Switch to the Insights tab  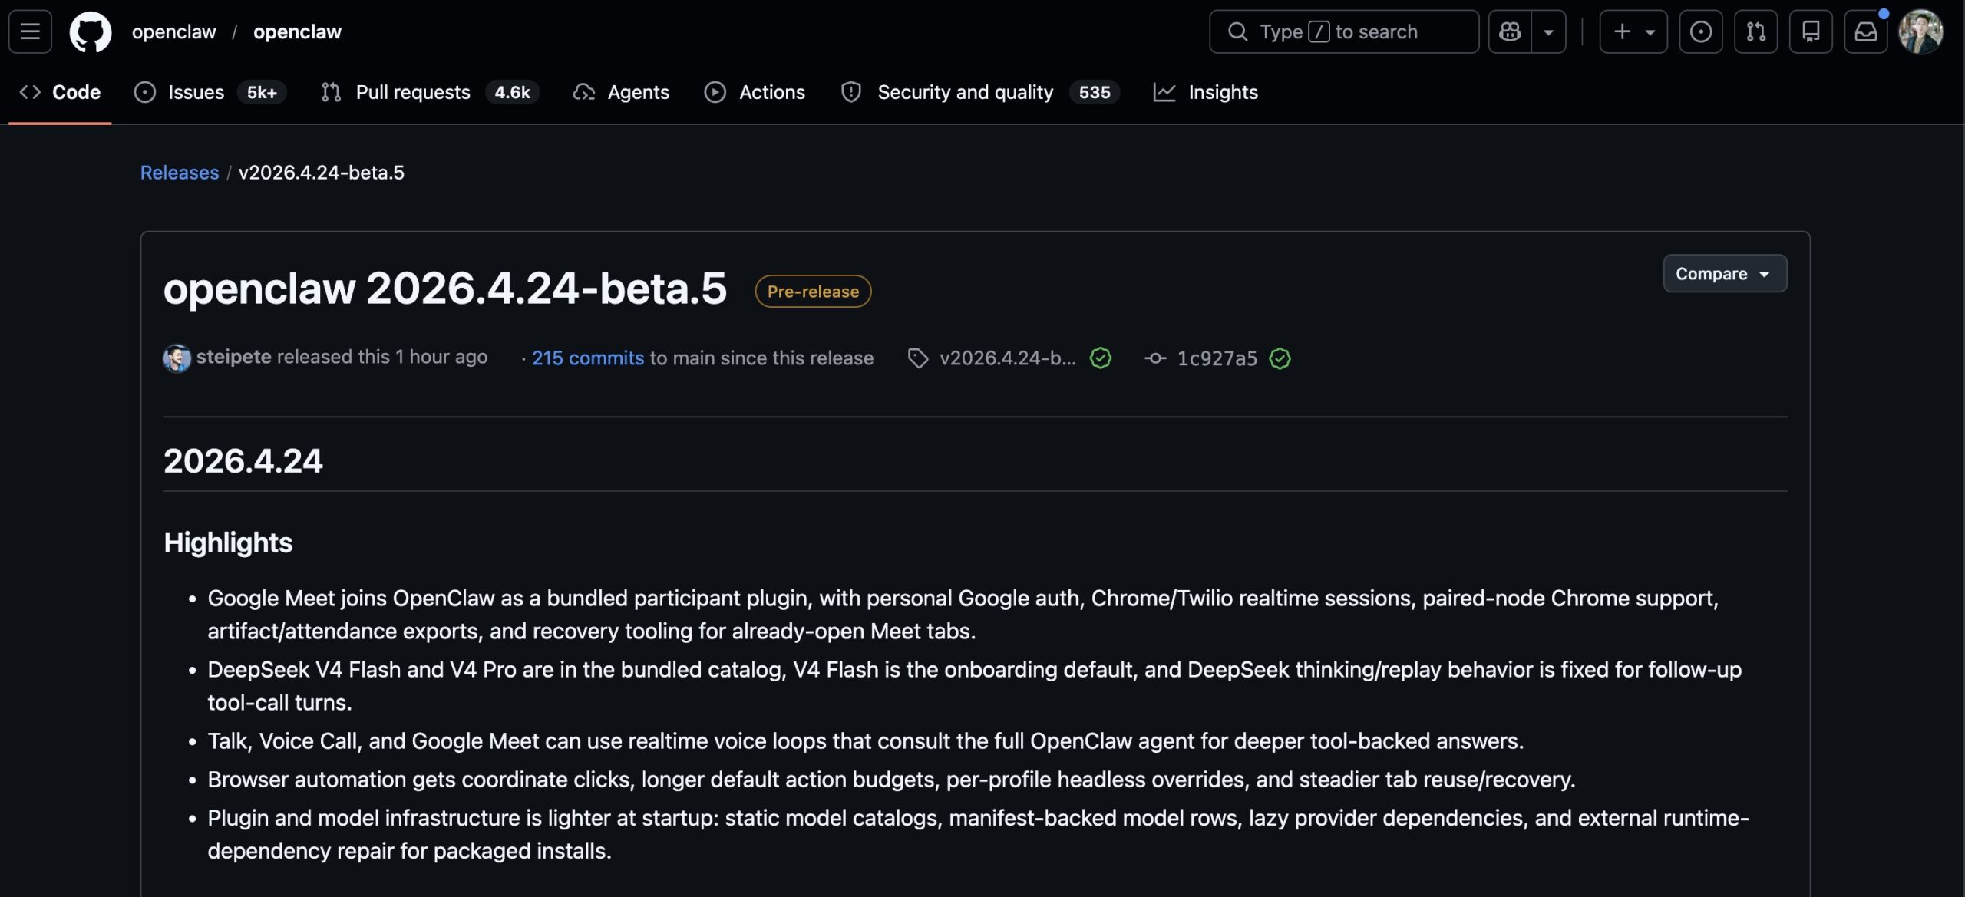1206,92
